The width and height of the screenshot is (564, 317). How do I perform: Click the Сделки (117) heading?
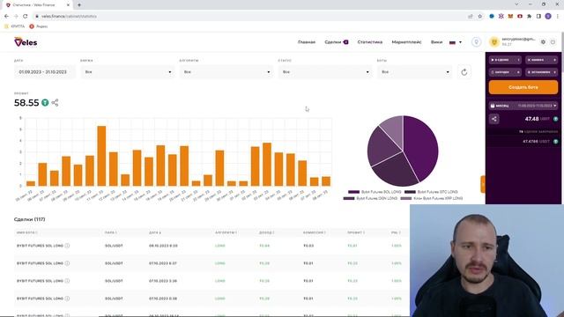(x=29, y=219)
